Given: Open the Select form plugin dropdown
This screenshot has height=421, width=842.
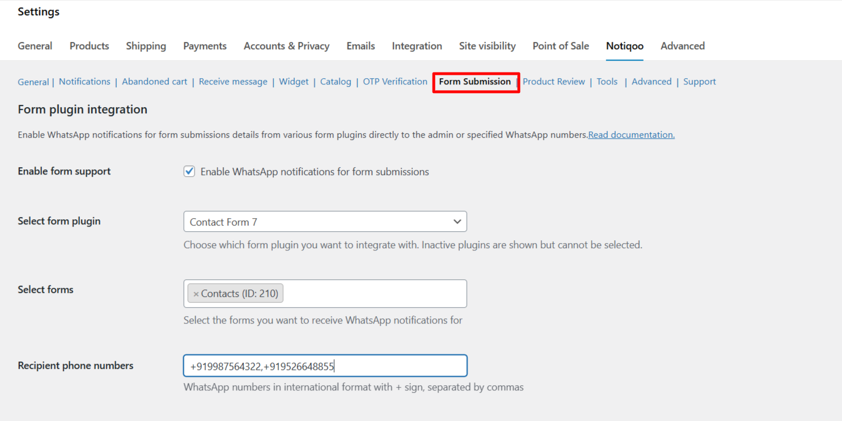Looking at the screenshot, I should pos(325,222).
